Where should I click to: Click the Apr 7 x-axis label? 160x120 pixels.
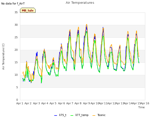click(x=70, y=103)
